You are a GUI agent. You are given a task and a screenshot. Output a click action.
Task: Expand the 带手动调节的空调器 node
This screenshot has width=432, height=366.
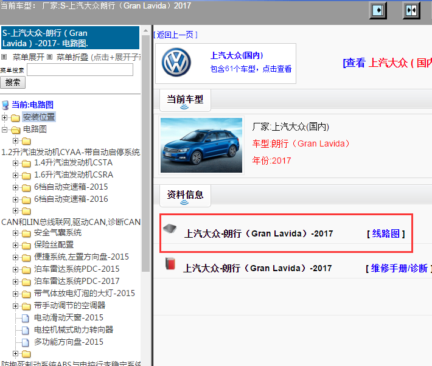(15, 306)
